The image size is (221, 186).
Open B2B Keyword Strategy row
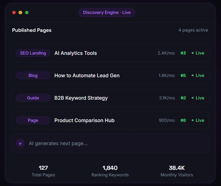110,98
